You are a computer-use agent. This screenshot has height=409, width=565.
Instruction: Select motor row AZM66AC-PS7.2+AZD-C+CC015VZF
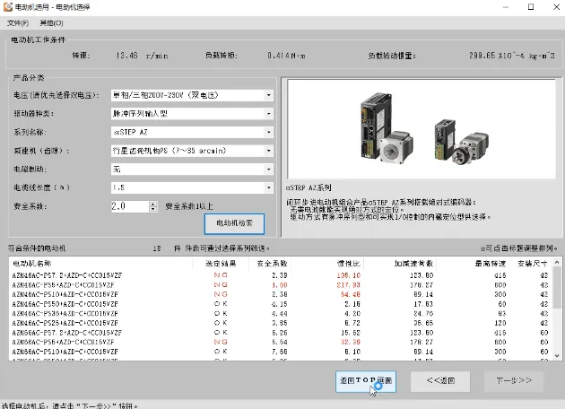281,333
